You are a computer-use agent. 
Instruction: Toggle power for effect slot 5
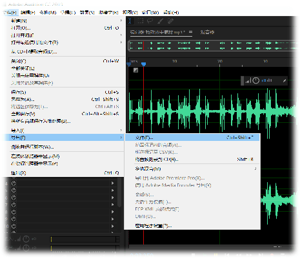click(x=14, y=190)
